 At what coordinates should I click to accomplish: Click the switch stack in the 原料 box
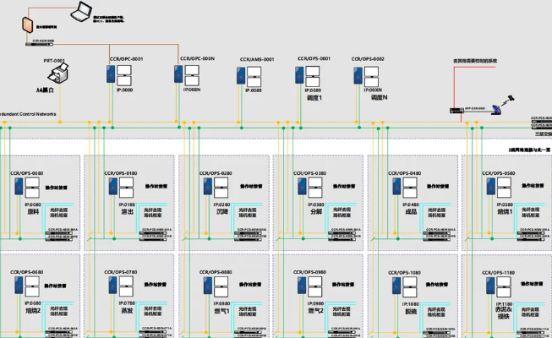tap(61, 235)
